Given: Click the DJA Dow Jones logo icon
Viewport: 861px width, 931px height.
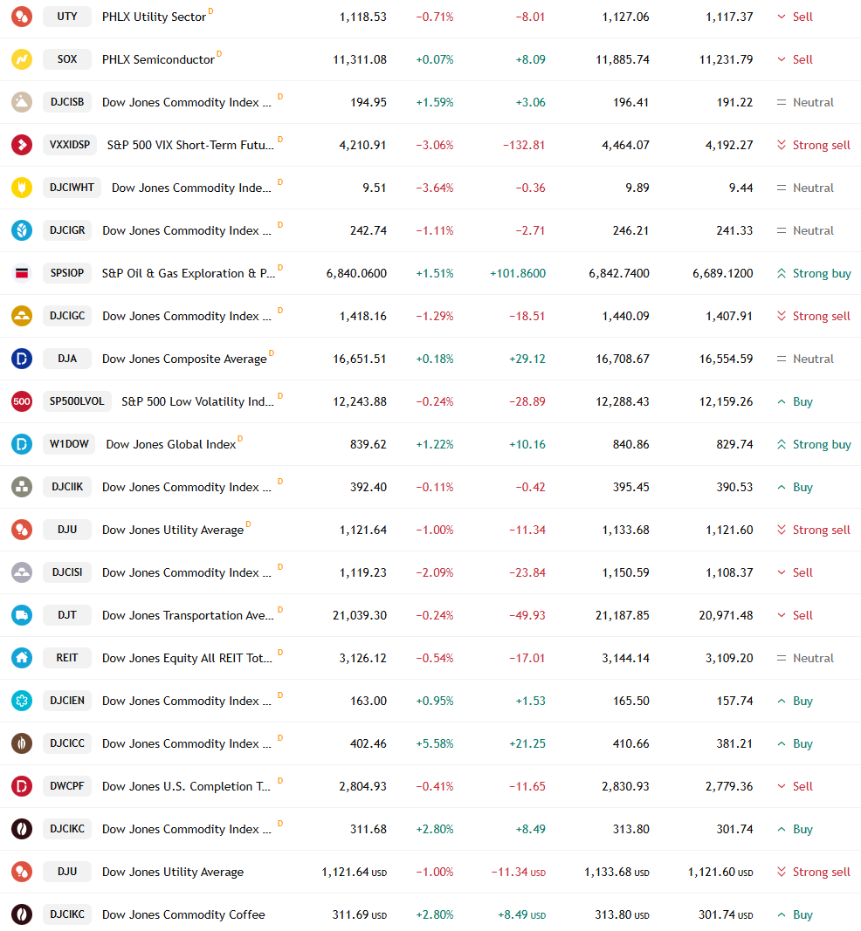Looking at the screenshot, I should 22,359.
